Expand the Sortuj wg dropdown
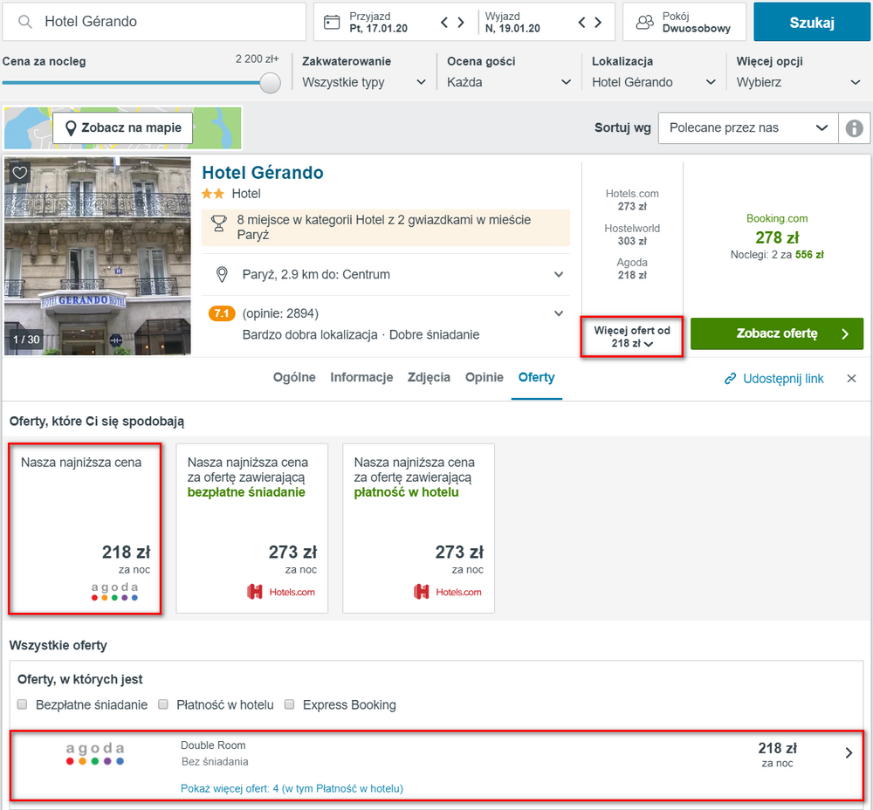Viewport: 873px width, 810px height. pyautogui.click(x=747, y=127)
